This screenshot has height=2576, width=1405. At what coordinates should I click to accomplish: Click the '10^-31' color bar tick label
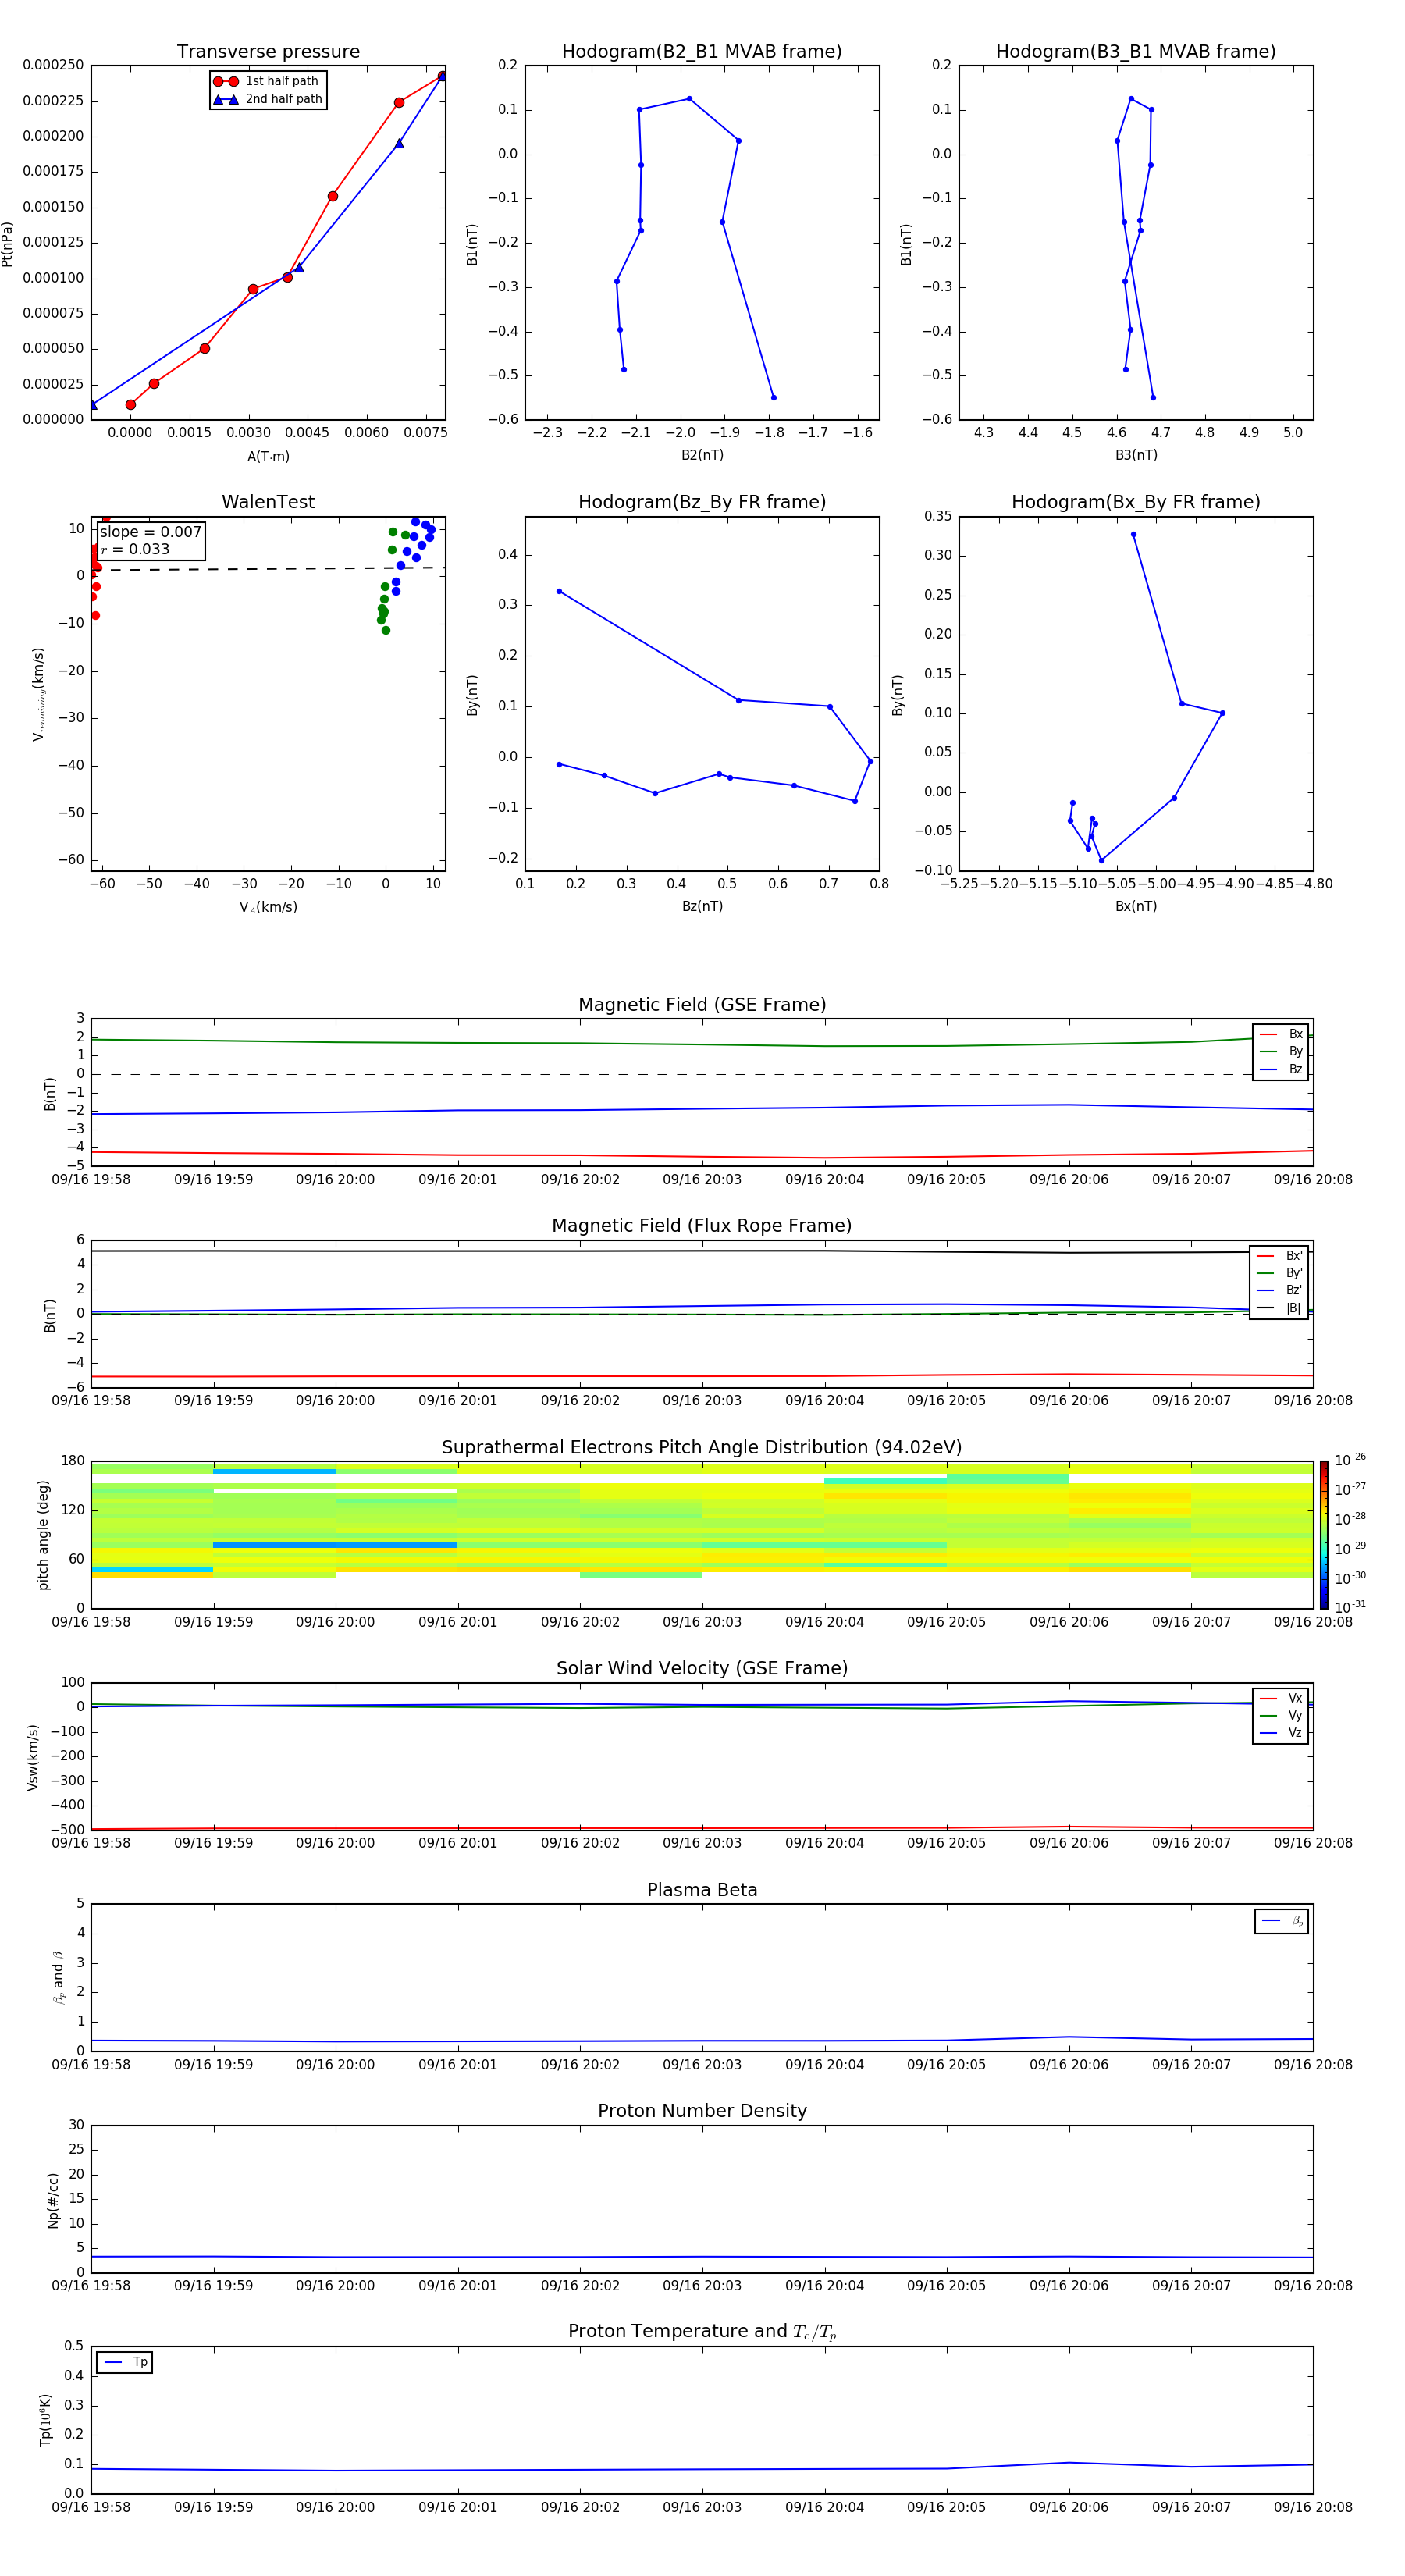(x=1350, y=1607)
